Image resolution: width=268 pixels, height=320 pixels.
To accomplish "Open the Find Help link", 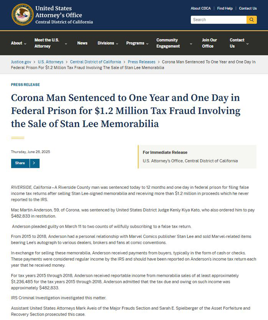I will pos(225,8).
